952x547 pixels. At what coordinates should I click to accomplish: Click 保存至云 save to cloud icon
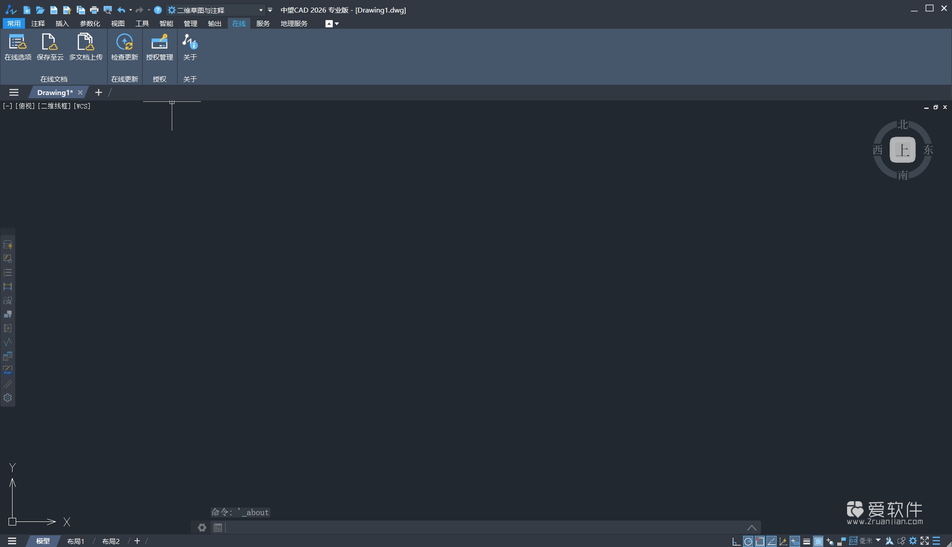tap(50, 47)
